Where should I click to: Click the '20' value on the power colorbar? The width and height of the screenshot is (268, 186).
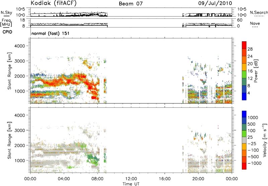[250, 64]
